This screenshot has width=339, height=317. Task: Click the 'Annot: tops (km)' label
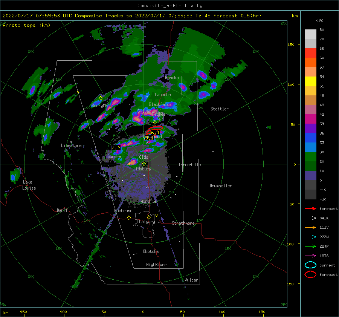[x=26, y=25]
